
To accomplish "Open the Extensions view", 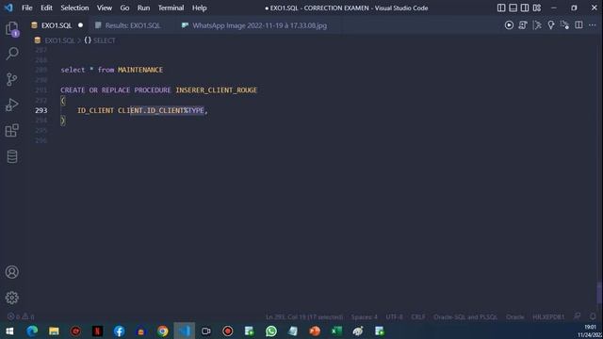I will pyautogui.click(x=12, y=130).
